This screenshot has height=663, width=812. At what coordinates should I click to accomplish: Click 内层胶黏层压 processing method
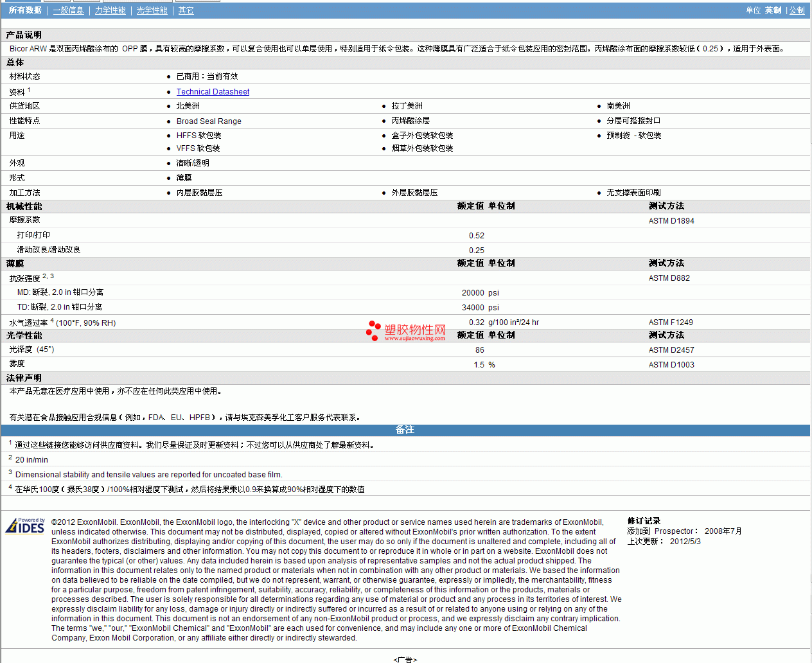pos(200,193)
